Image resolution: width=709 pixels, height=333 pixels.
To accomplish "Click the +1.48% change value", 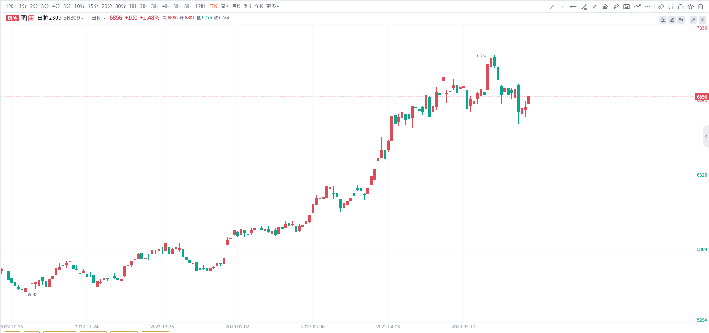I will point(150,18).
